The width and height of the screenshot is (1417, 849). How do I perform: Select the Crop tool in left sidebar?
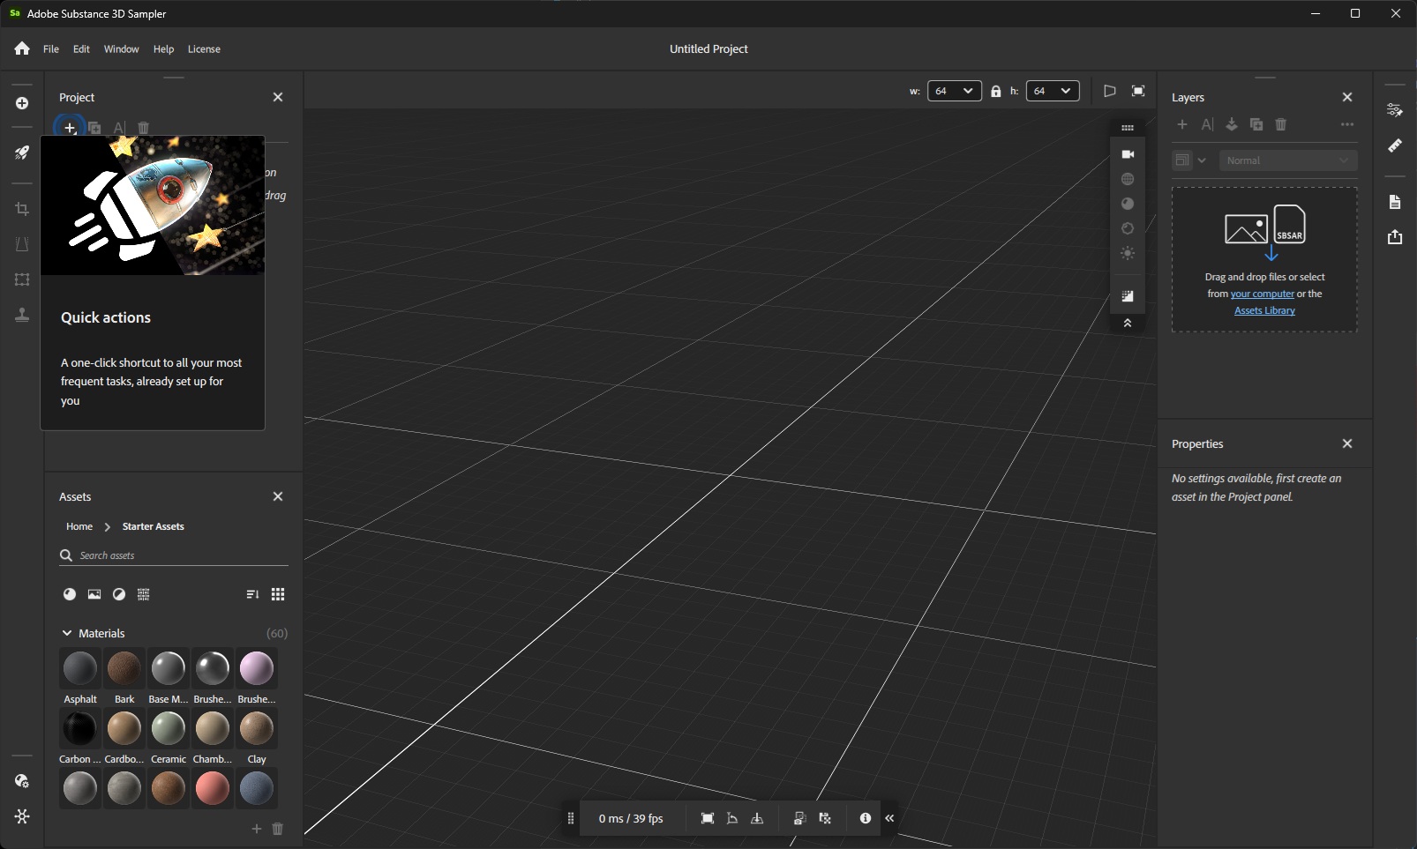22,209
